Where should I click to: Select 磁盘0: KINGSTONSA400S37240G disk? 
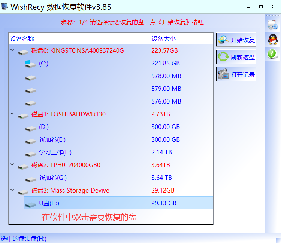click(78, 50)
